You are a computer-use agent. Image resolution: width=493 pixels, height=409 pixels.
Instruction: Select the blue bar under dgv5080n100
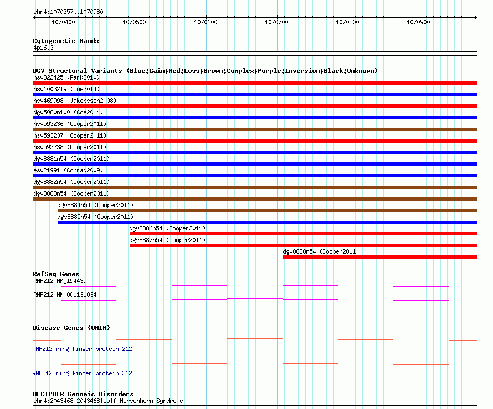coord(255,118)
